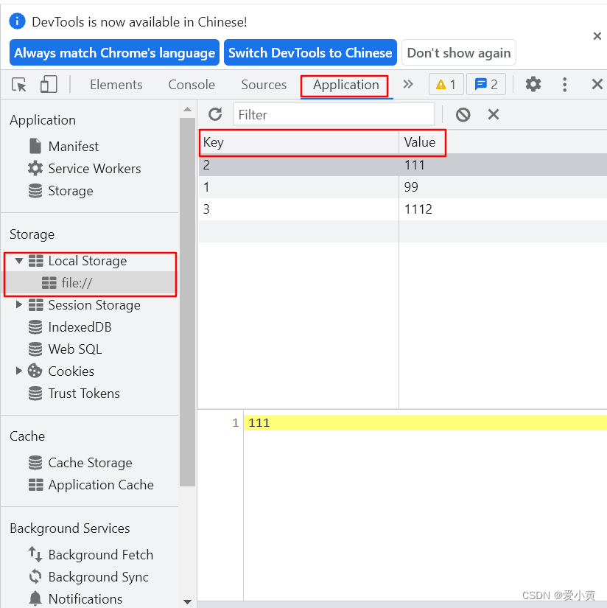Screen dimensions: 607x608
Task: Clear all storage entries via block icon
Action: (463, 114)
